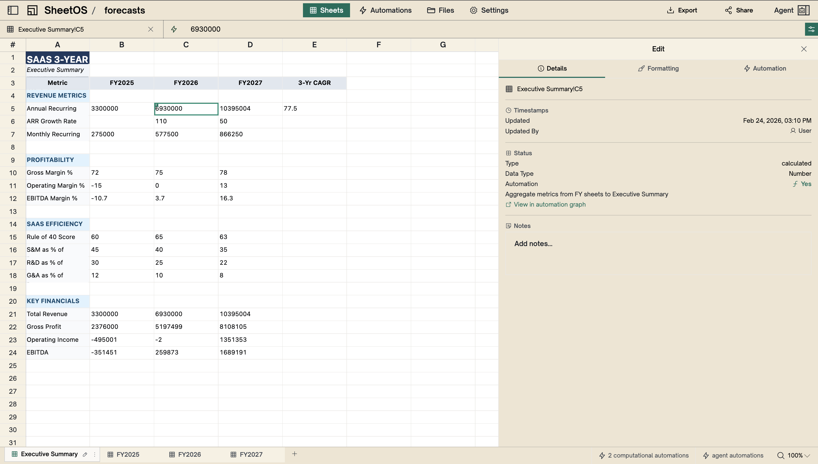The image size is (818, 464).
Task: Open the filter settings icon at top right
Action: tap(811, 29)
